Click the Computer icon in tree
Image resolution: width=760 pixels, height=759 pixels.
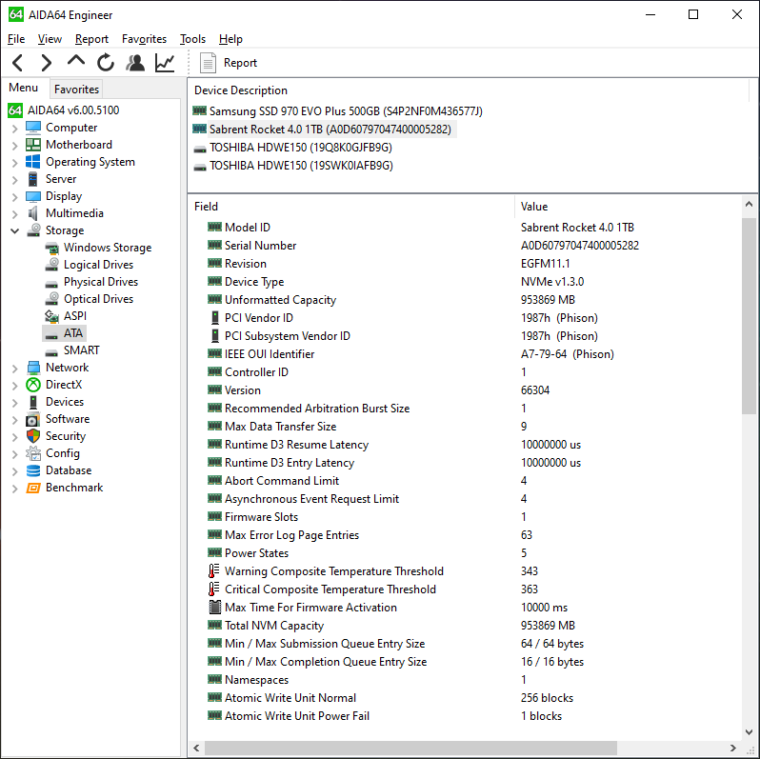coord(33,128)
